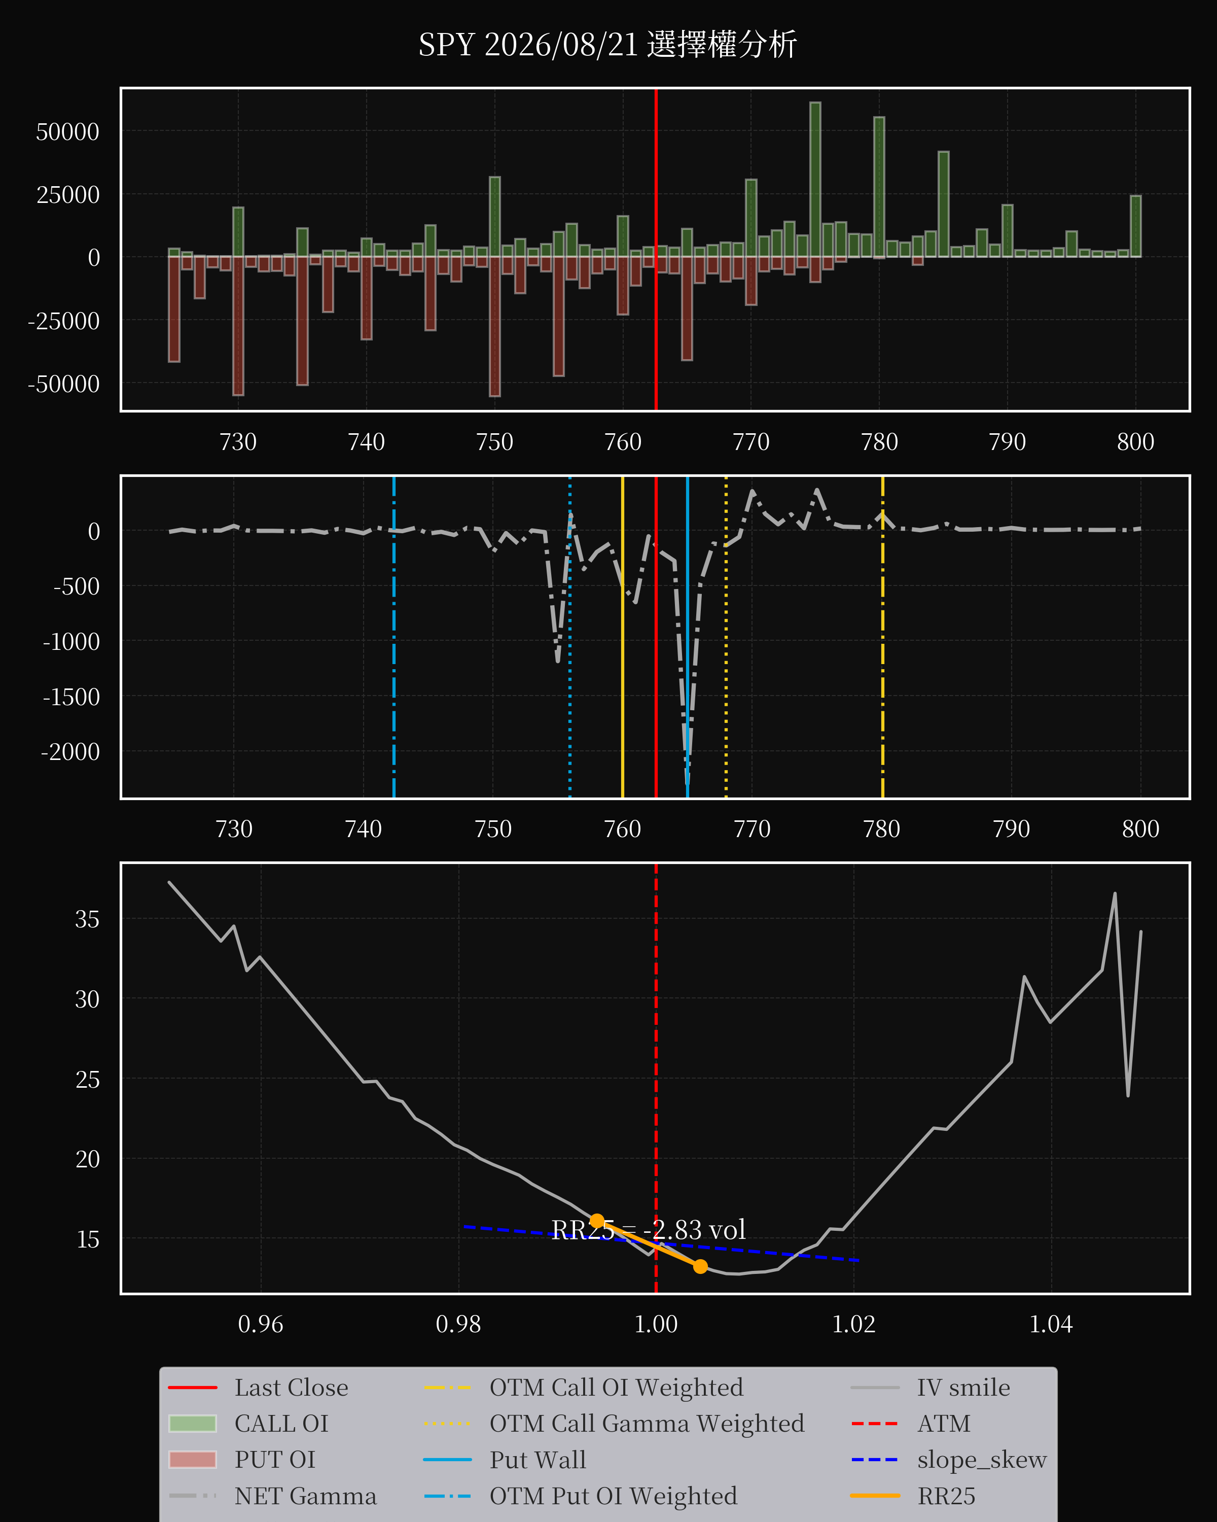Click the 'NET Gamma' legend label
This screenshot has height=1522, width=1217.
305,1496
